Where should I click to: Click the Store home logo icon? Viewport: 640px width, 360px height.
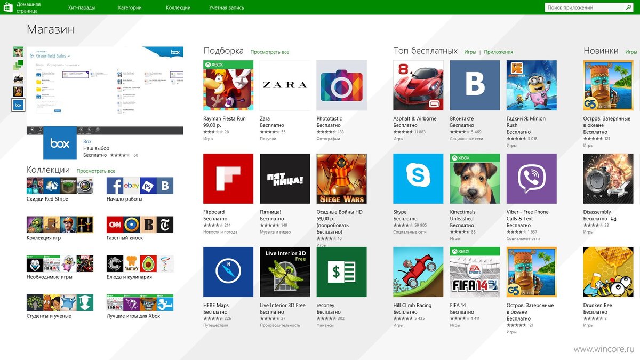(8, 7)
